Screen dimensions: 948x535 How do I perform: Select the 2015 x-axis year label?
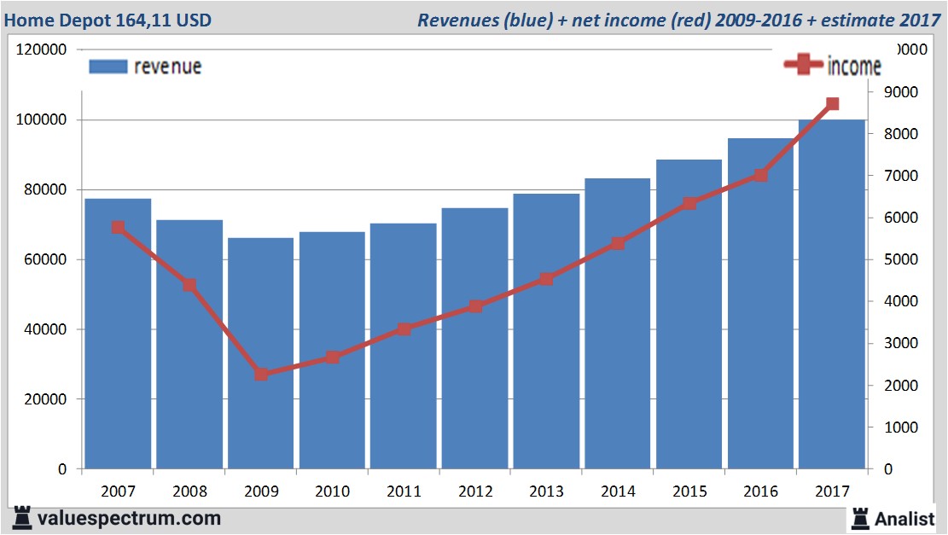pyautogui.click(x=689, y=491)
